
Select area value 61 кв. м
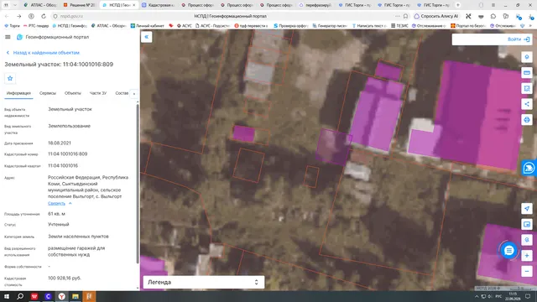(56, 214)
